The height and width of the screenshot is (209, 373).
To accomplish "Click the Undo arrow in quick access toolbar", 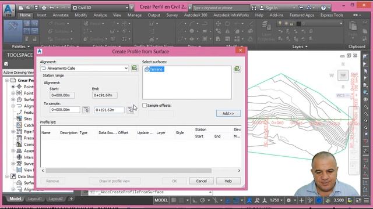I will [x=52, y=8].
